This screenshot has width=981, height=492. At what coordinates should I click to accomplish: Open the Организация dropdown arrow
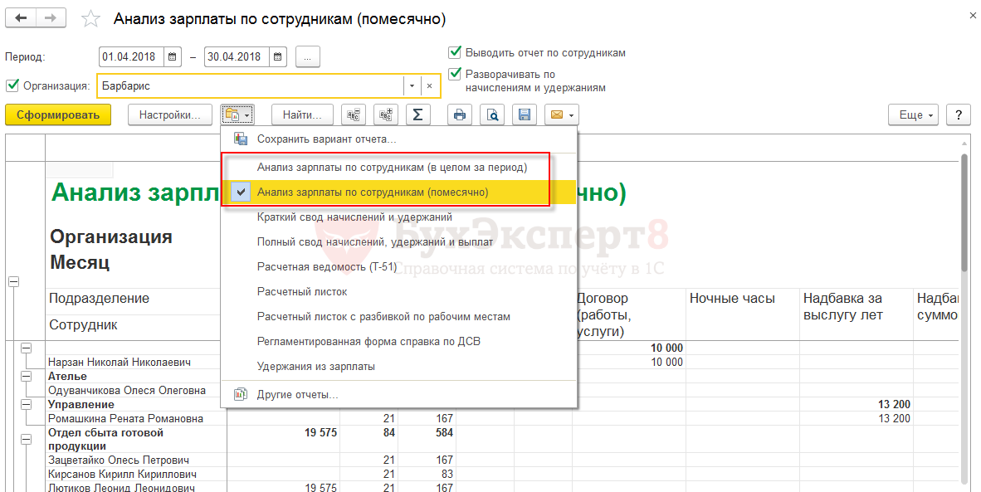coord(412,85)
